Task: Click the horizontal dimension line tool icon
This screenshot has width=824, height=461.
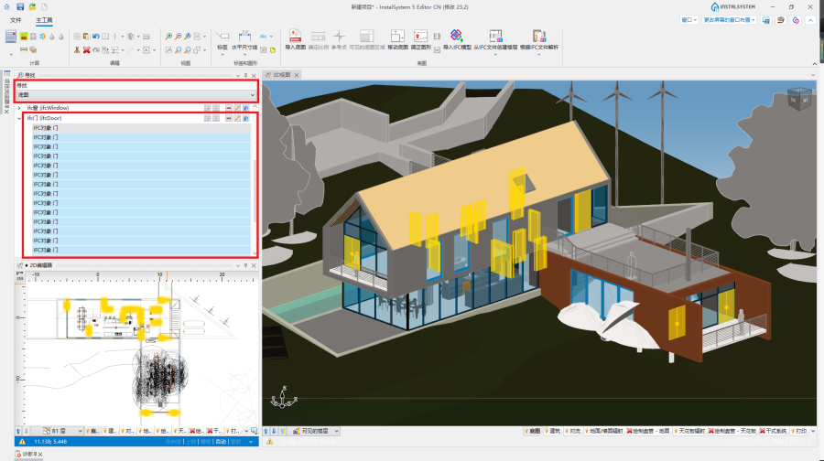Action: (244, 37)
